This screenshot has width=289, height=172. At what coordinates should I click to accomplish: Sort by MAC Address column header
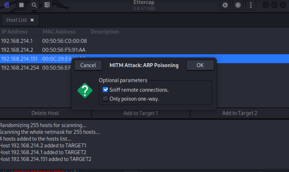pos(64,32)
